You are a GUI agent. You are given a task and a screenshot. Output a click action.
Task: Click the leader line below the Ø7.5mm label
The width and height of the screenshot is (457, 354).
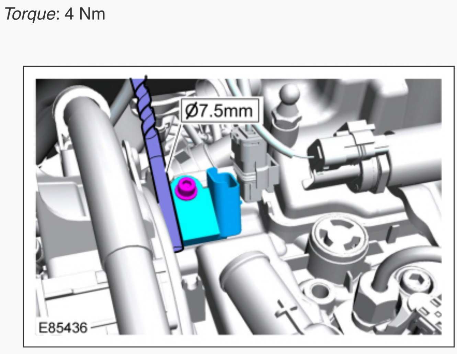(x=173, y=144)
